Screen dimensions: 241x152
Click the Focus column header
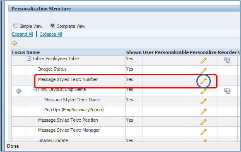tap(19, 52)
